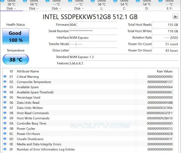Click the status icon for Power Cycles

coord(5,128)
